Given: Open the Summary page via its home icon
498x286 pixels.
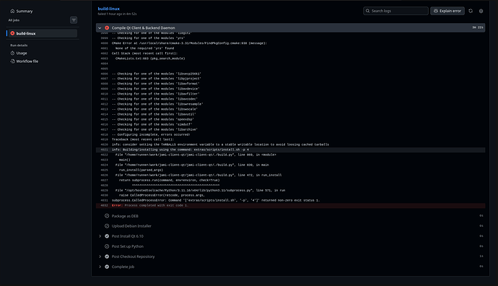Looking at the screenshot, I should pos(12,11).
